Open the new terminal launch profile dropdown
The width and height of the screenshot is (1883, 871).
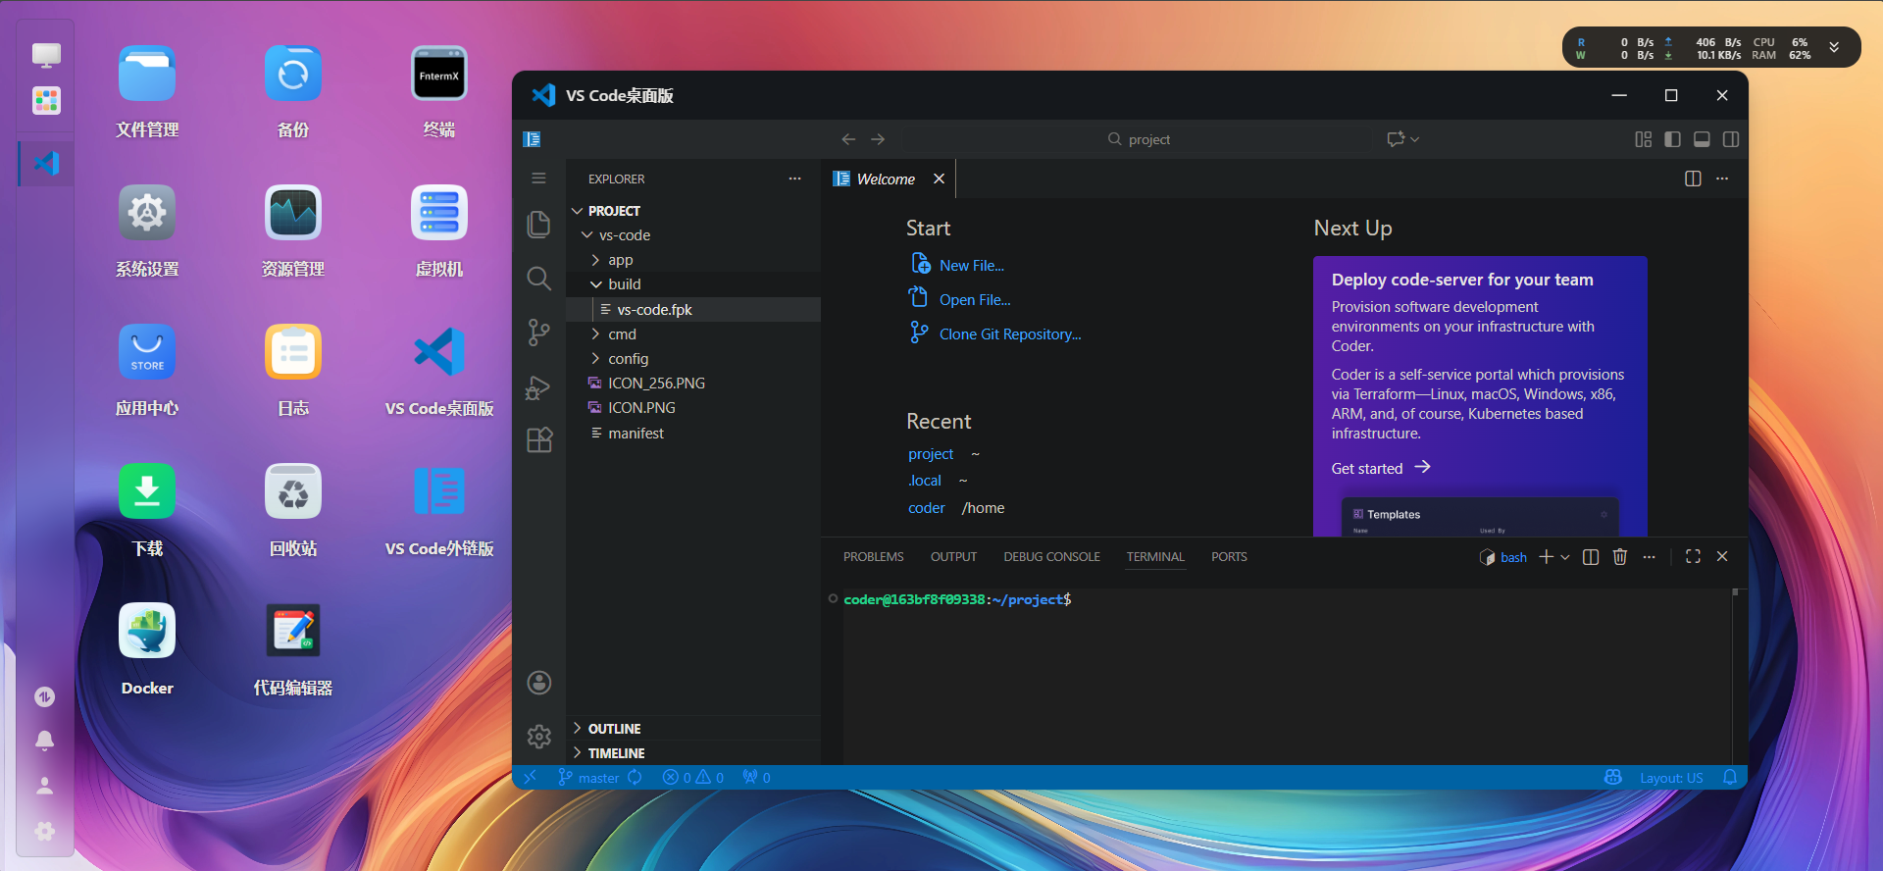click(x=1565, y=557)
